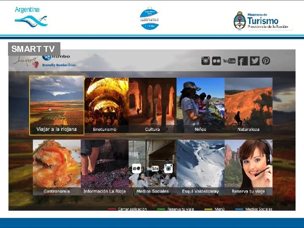Click green Reserva tu viaje shortcut

click(176, 209)
